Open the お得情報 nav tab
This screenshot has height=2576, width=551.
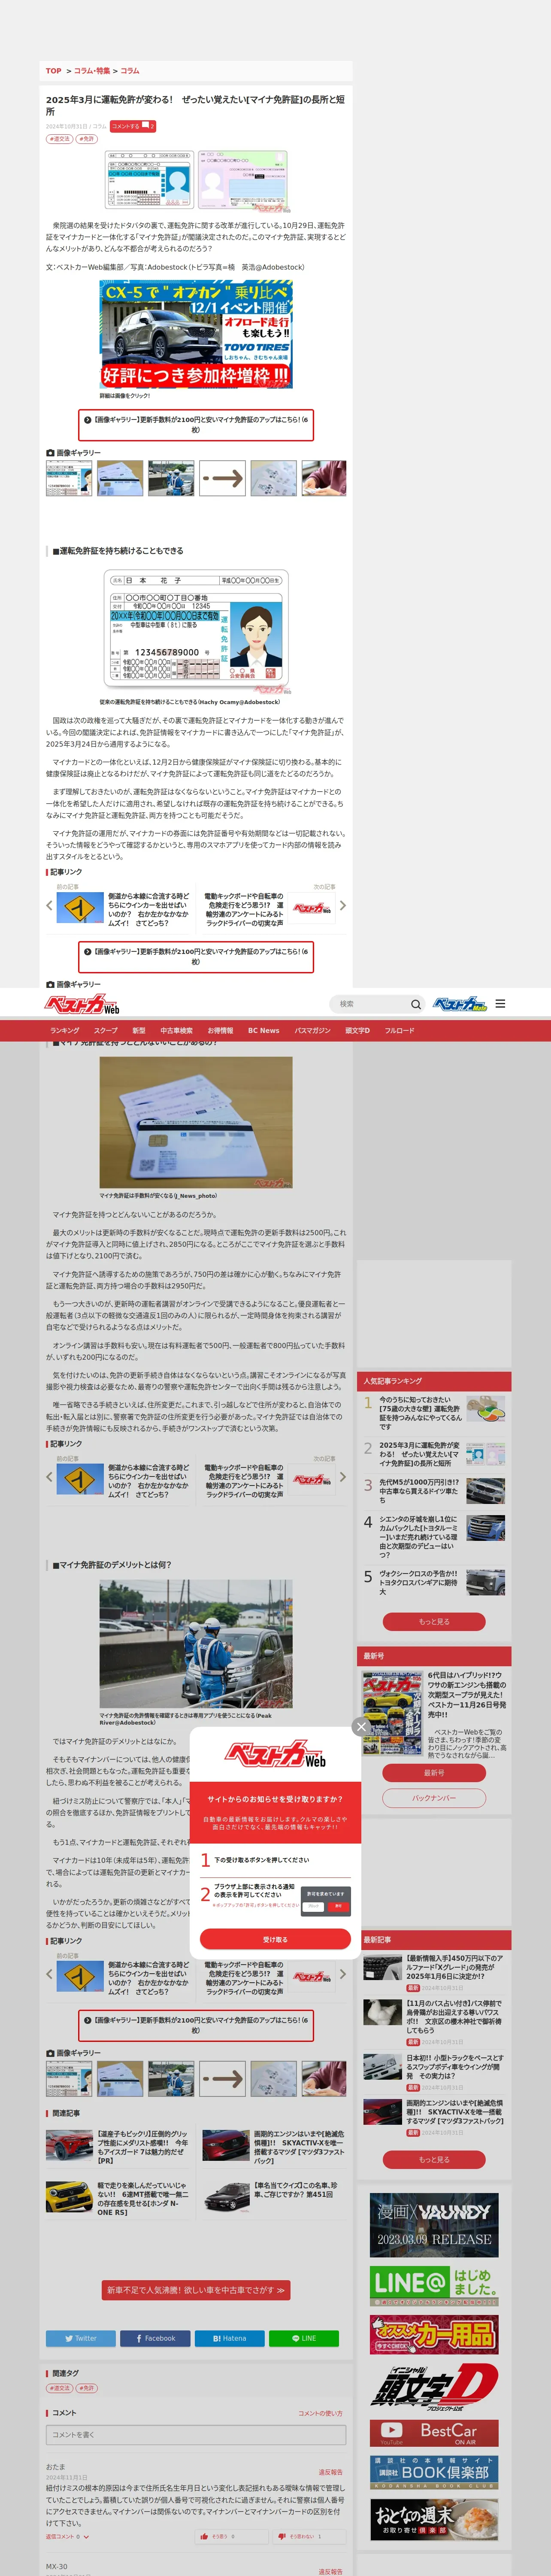coord(220,1030)
